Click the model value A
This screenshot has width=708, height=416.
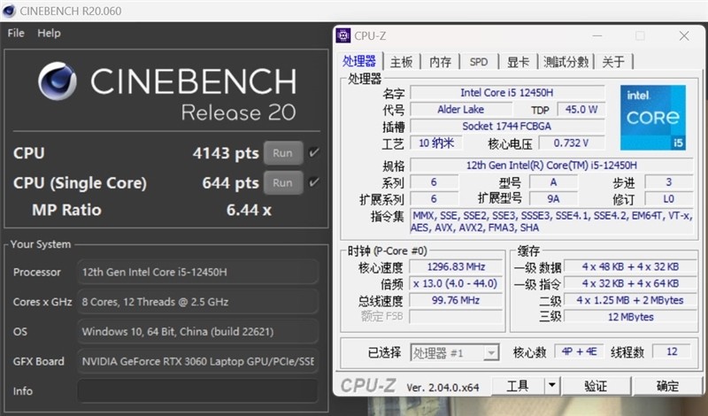coord(554,182)
